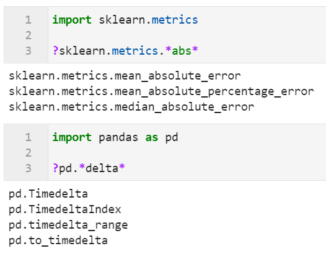Click line number 1 of second cell

tap(29, 137)
